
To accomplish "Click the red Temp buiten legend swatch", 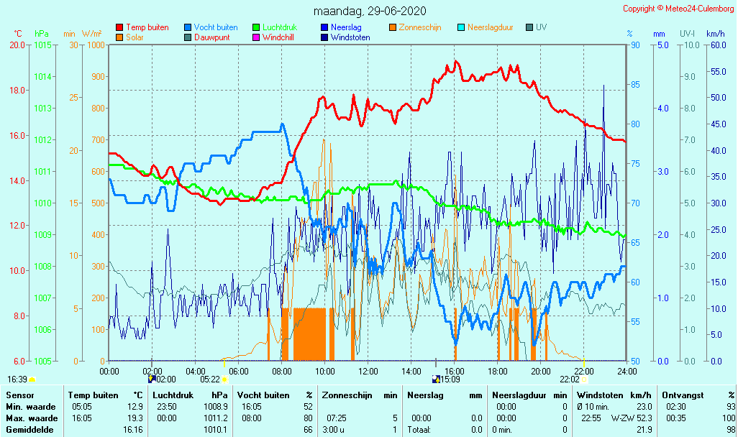I will pyautogui.click(x=119, y=27).
